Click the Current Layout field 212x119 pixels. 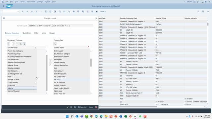click(60, 26)
